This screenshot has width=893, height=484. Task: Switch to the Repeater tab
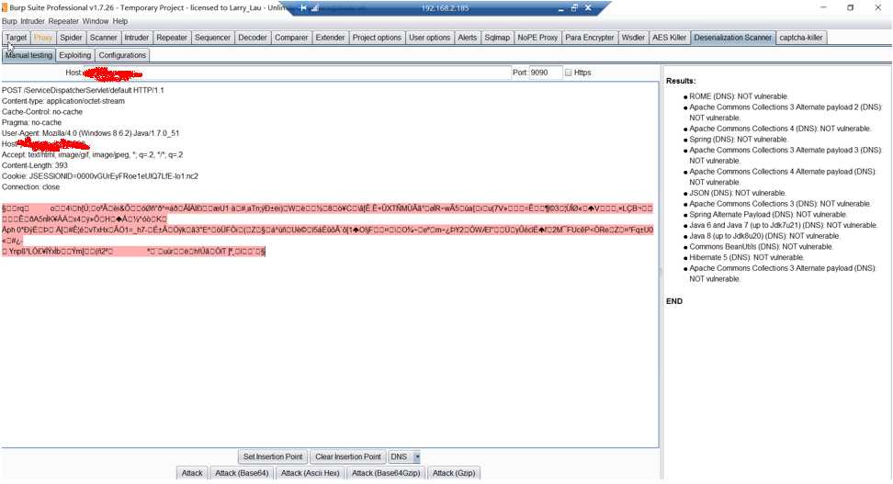point(172,38)
